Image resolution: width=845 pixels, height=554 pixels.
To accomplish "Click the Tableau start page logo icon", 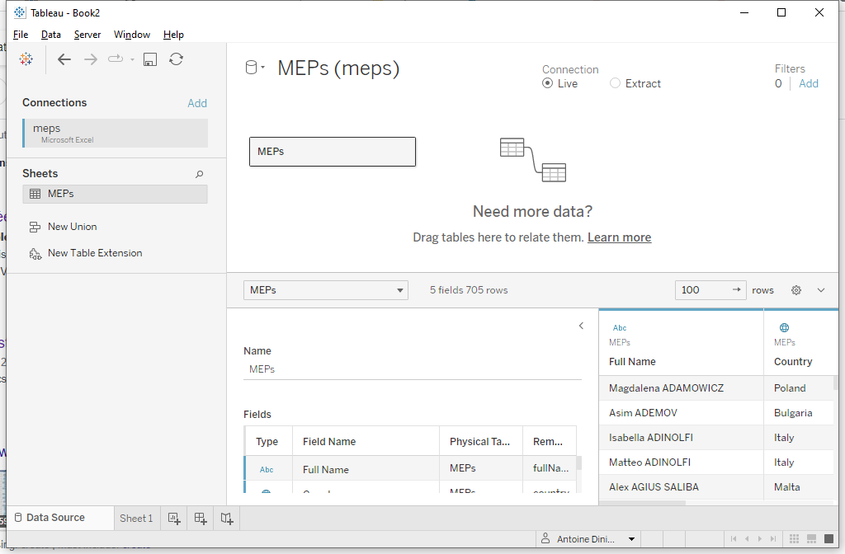I will (26, 59).
